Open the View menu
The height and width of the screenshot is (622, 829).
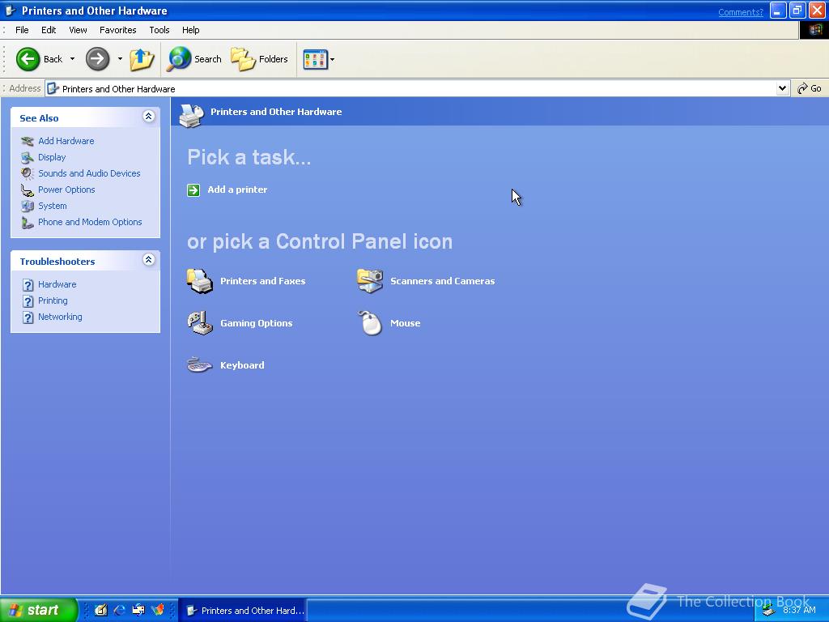point(78,30)
